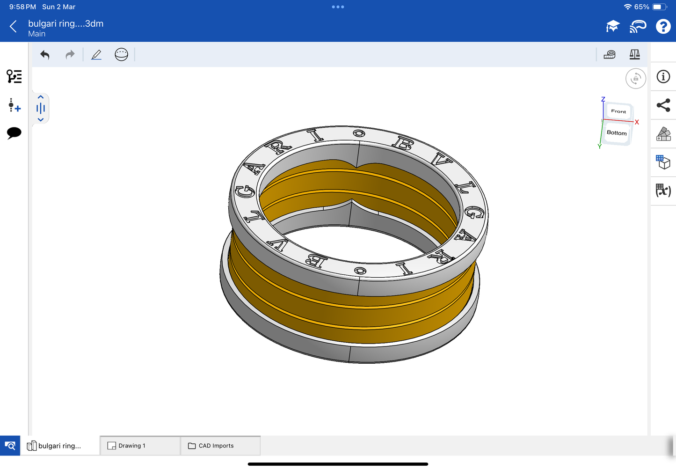Open the Mass properties scale tool
Viewport: 676px width, 470px height.
634,55
